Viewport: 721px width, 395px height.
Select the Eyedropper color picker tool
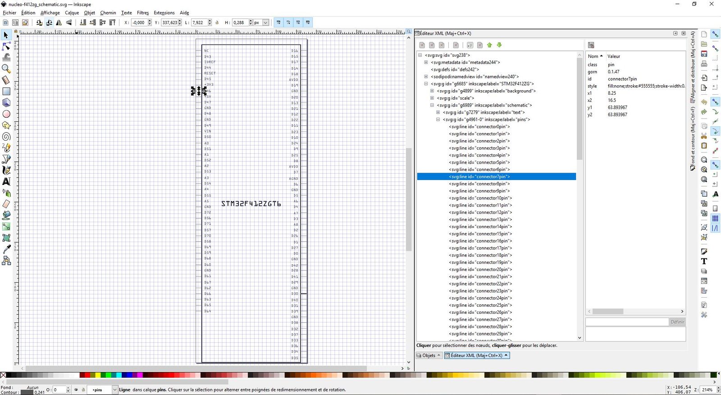[6, 249]
